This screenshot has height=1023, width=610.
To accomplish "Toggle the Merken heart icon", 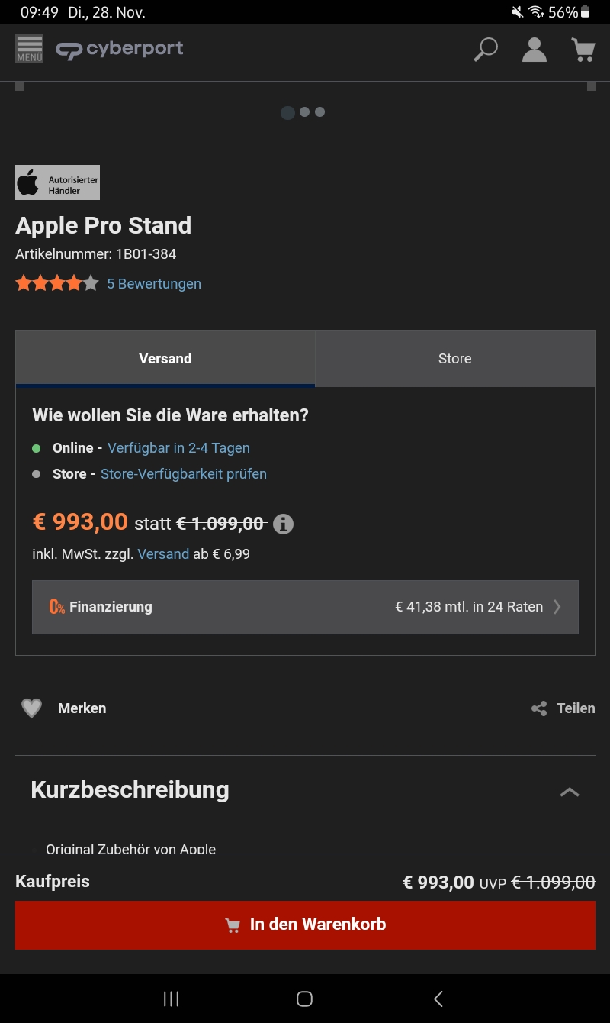I will click(x=31, y=708).
